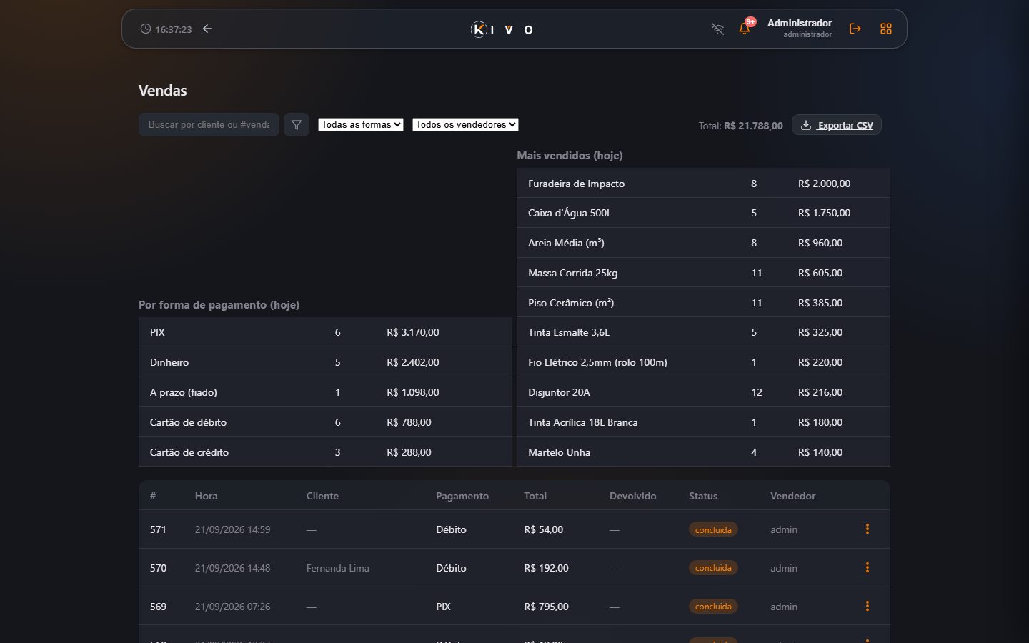Click the logout icon
The height and width of the screenshot is (643, 1029).
pyautogui.click(x=855, y=29)
